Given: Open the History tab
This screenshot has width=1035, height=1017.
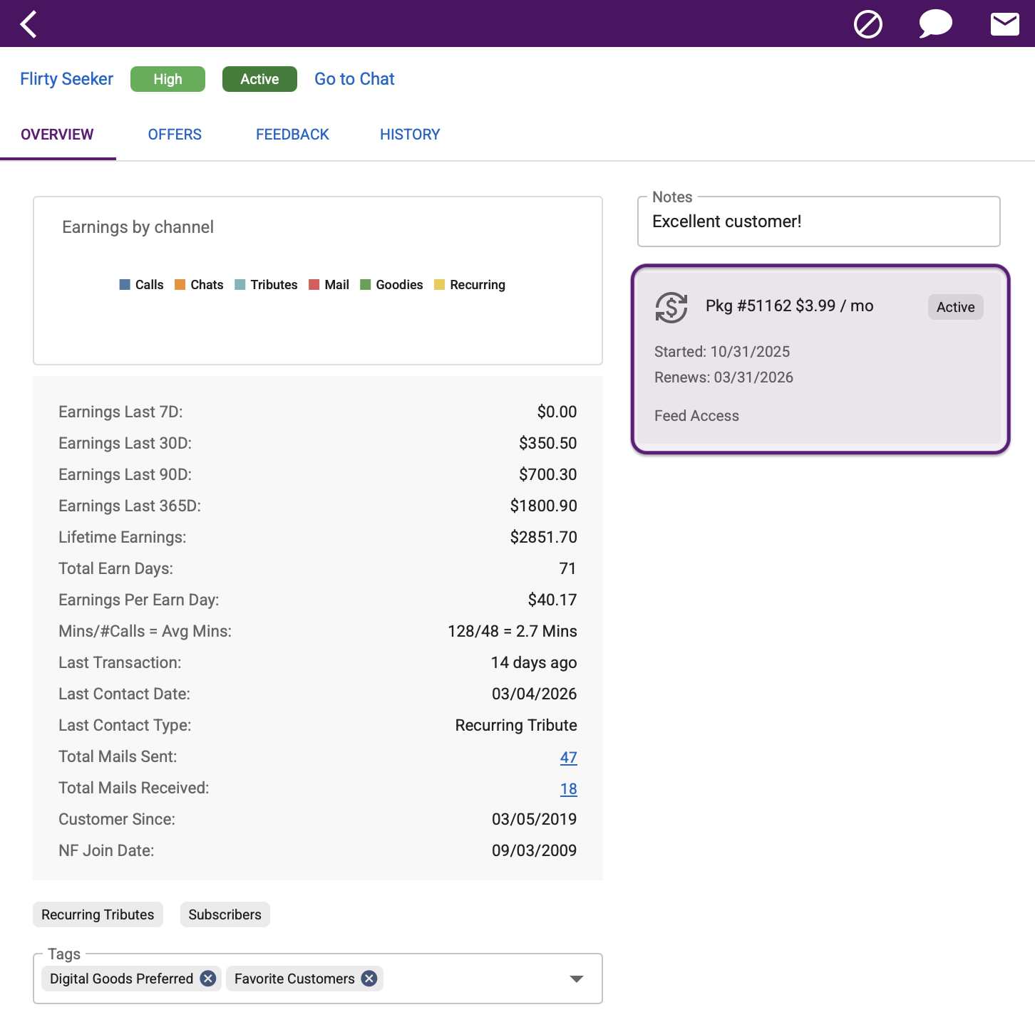Looking at the screenshot, I should coord(410,135).
